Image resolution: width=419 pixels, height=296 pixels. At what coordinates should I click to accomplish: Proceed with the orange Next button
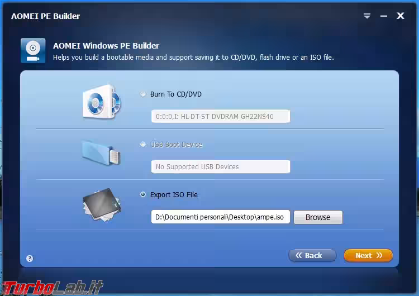[x=369, y=255]
